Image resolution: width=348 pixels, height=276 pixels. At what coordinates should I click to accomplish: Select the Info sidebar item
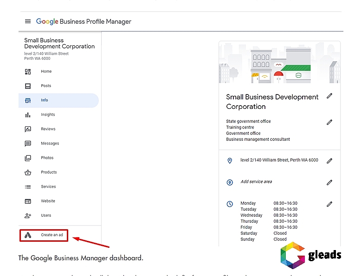(45, 100)
